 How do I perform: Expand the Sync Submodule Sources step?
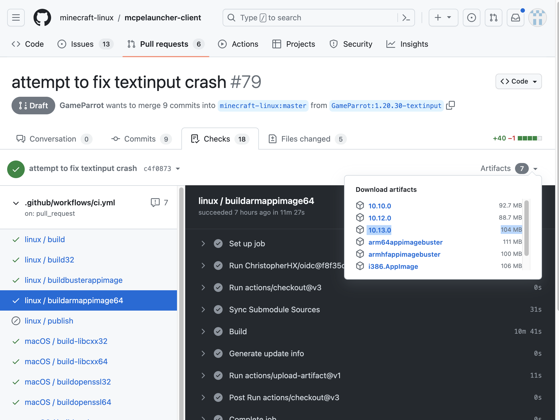tap(203, 310)
